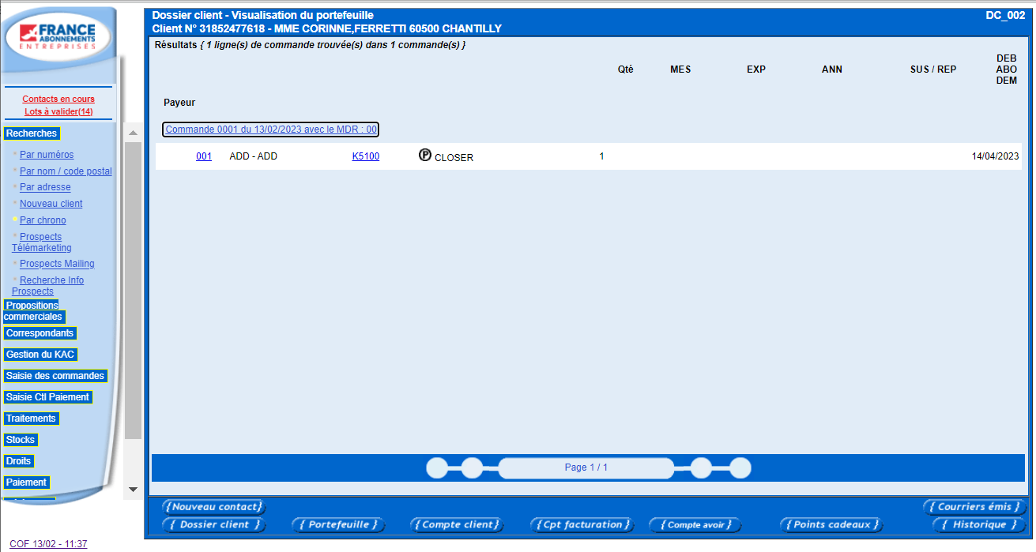Click the Page 1 / 1 indicator
The height and width of the screenshot is (552, 1036).
coord(586,468)
